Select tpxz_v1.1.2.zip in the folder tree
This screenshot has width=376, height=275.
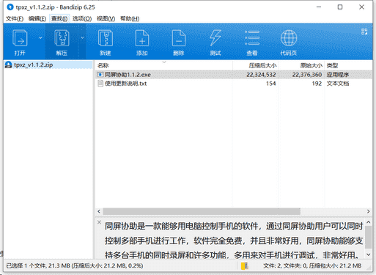[x=34, y=65]
